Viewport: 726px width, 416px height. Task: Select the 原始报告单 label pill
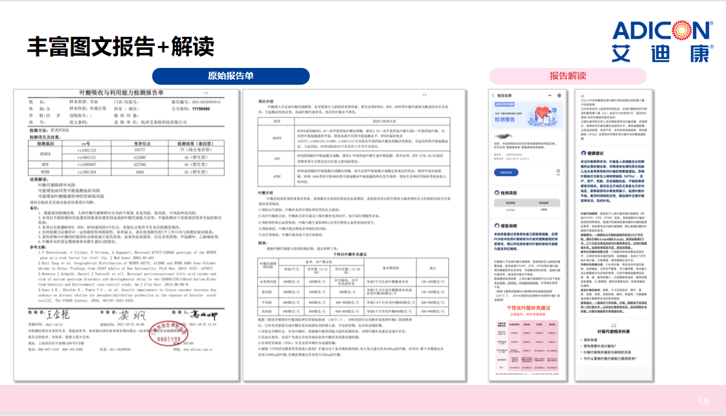point(231,76)
